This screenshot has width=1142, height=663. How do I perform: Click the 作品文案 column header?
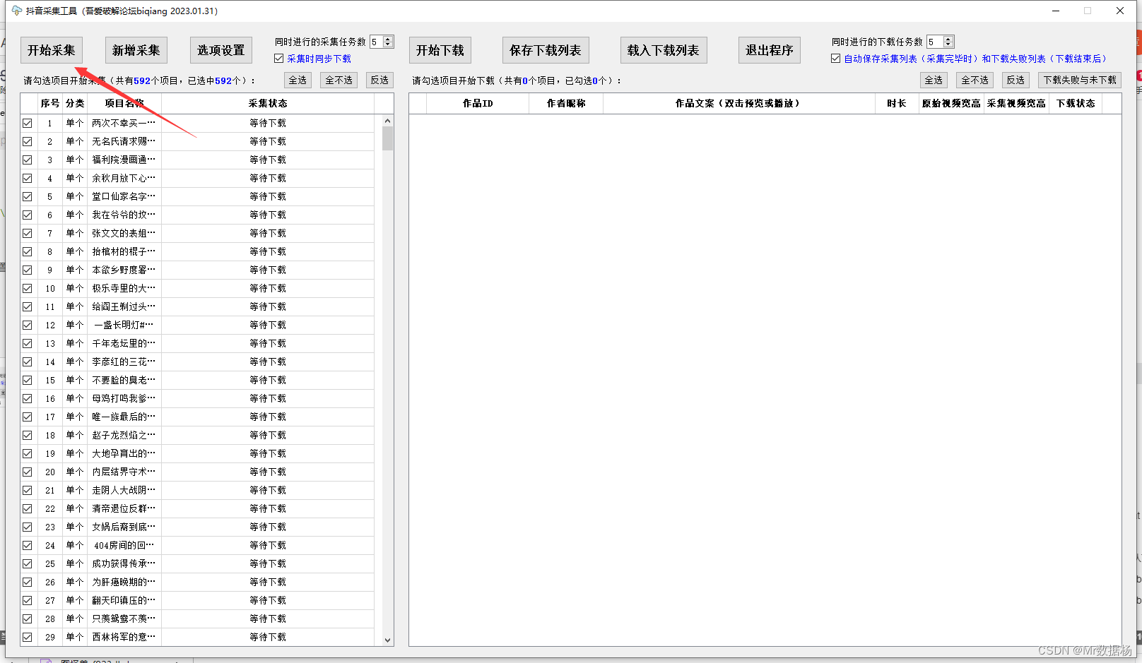coord(738,103)
